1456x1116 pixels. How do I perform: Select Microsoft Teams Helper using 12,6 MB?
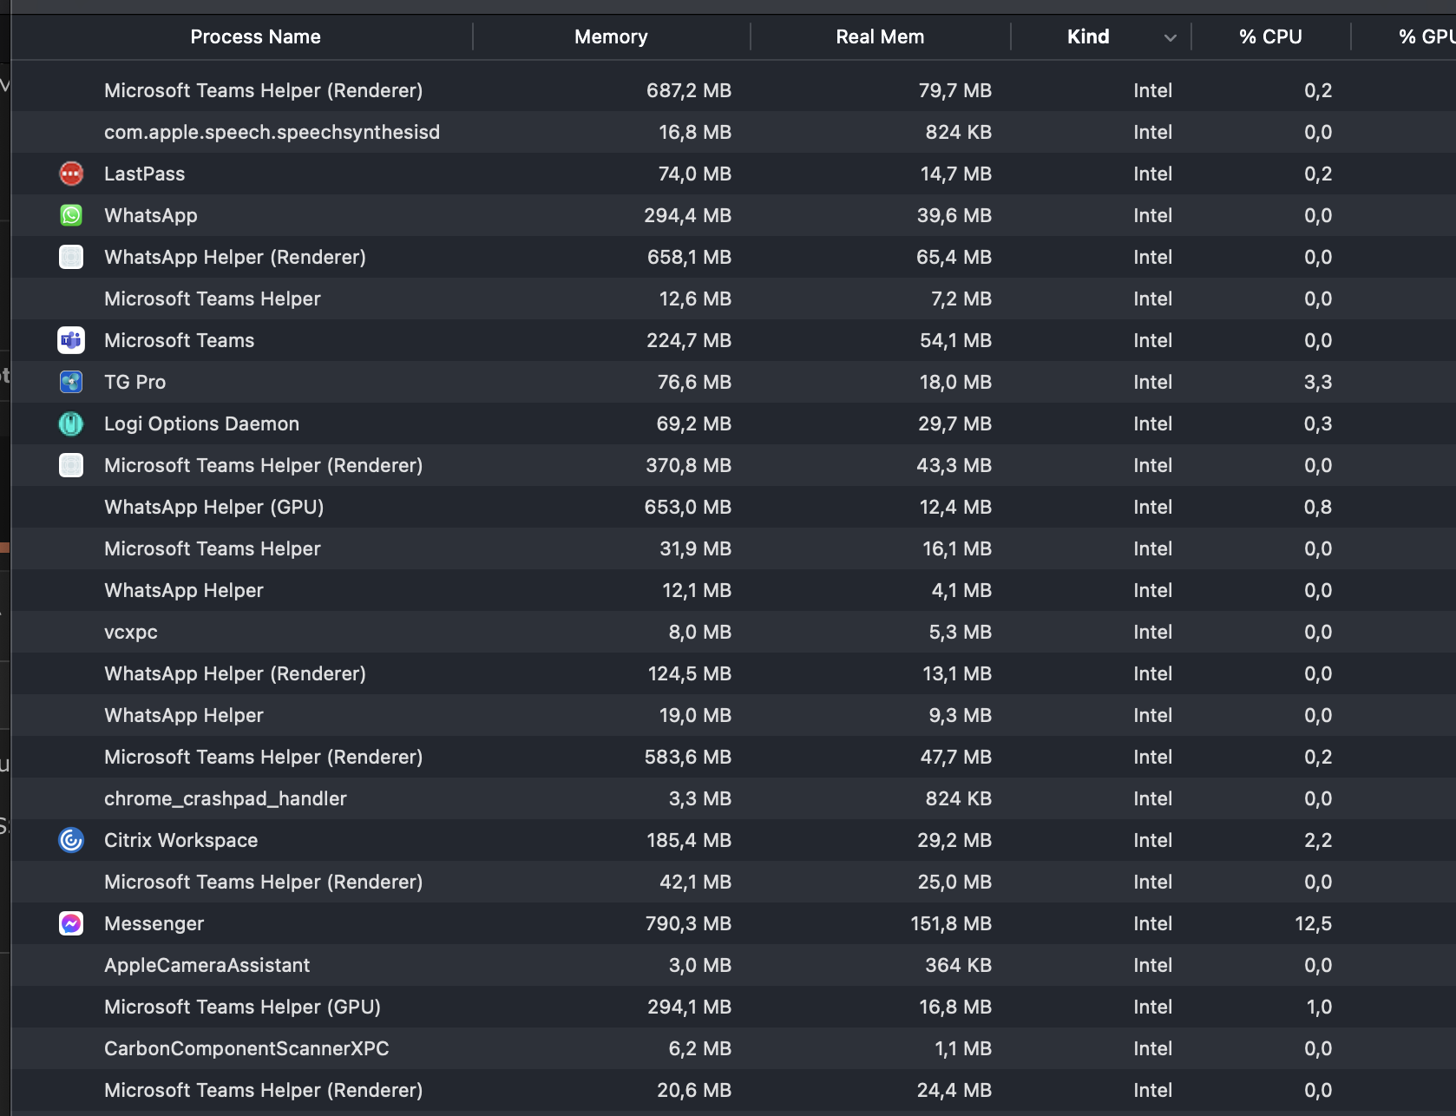213,299
